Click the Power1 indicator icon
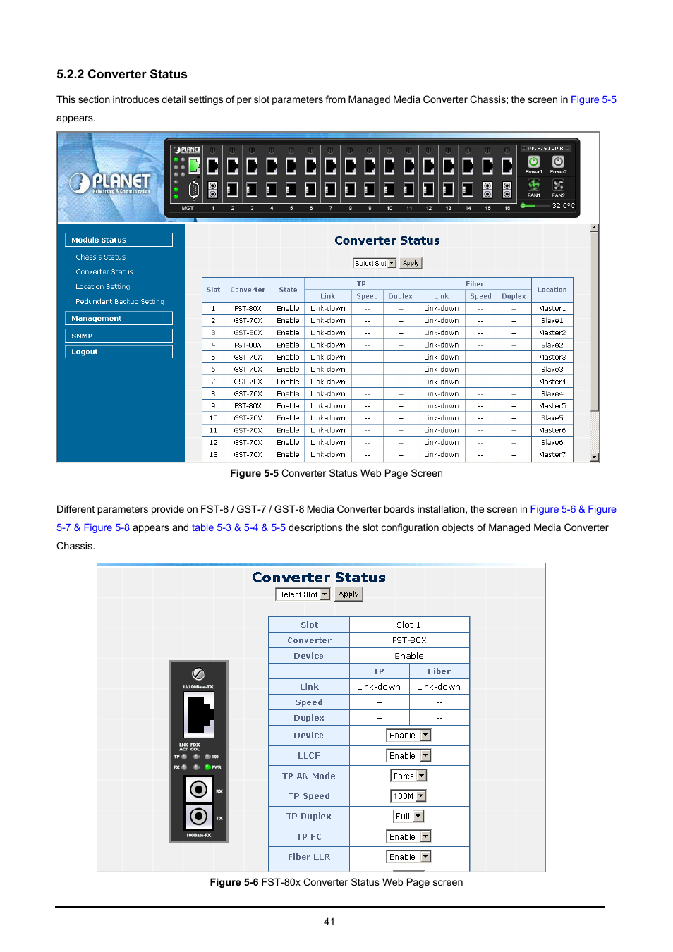This screenshot has height=952, width=673. point(533,162)
